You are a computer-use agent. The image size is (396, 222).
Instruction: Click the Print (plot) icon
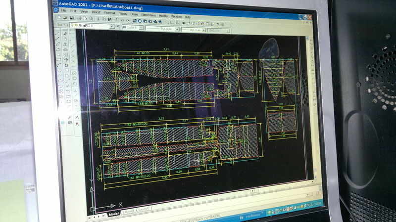(x=79, y=18)
